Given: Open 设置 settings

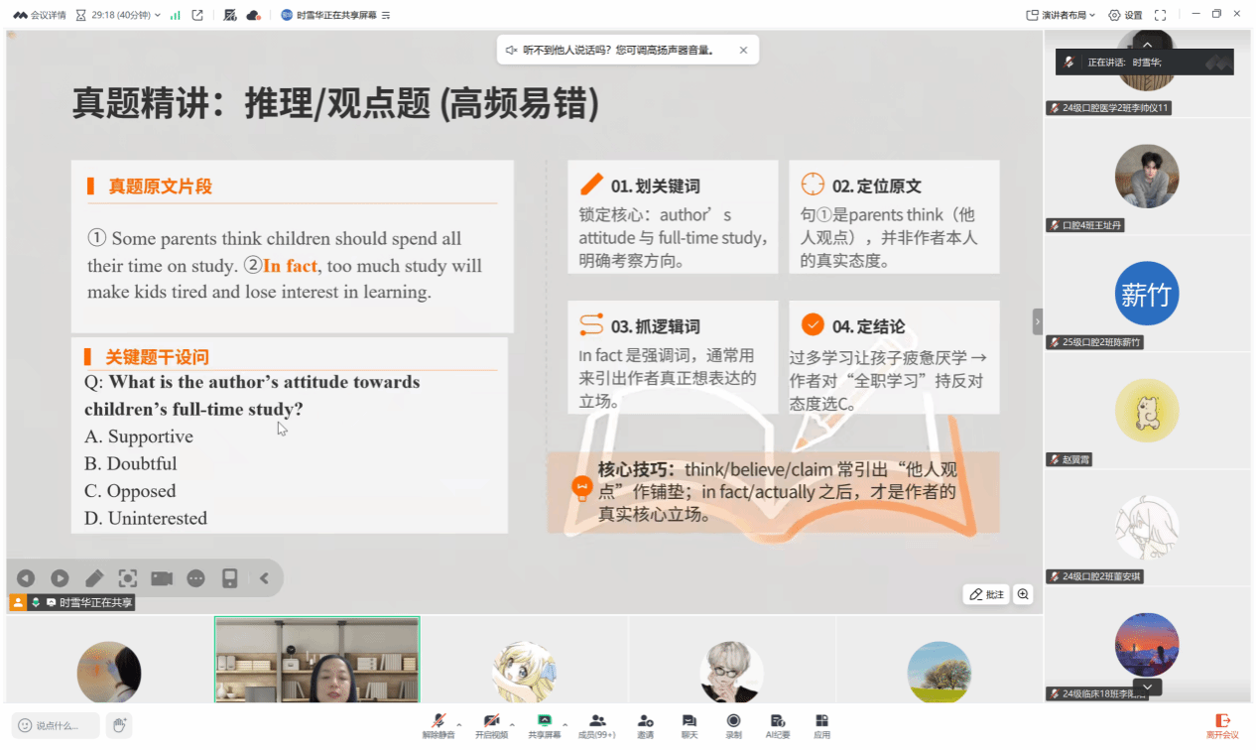Looking at the screenshot, I should tap(1125, 15).
